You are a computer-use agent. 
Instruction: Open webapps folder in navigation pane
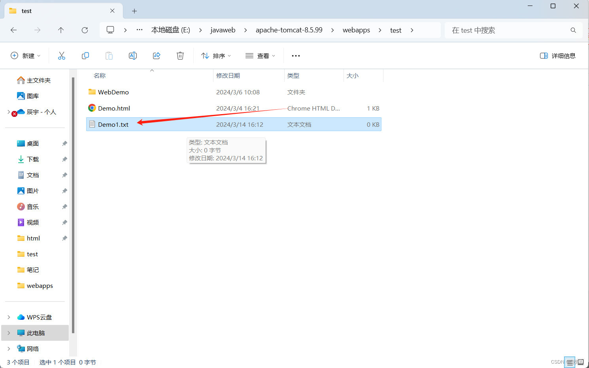(x=40, y=285)
